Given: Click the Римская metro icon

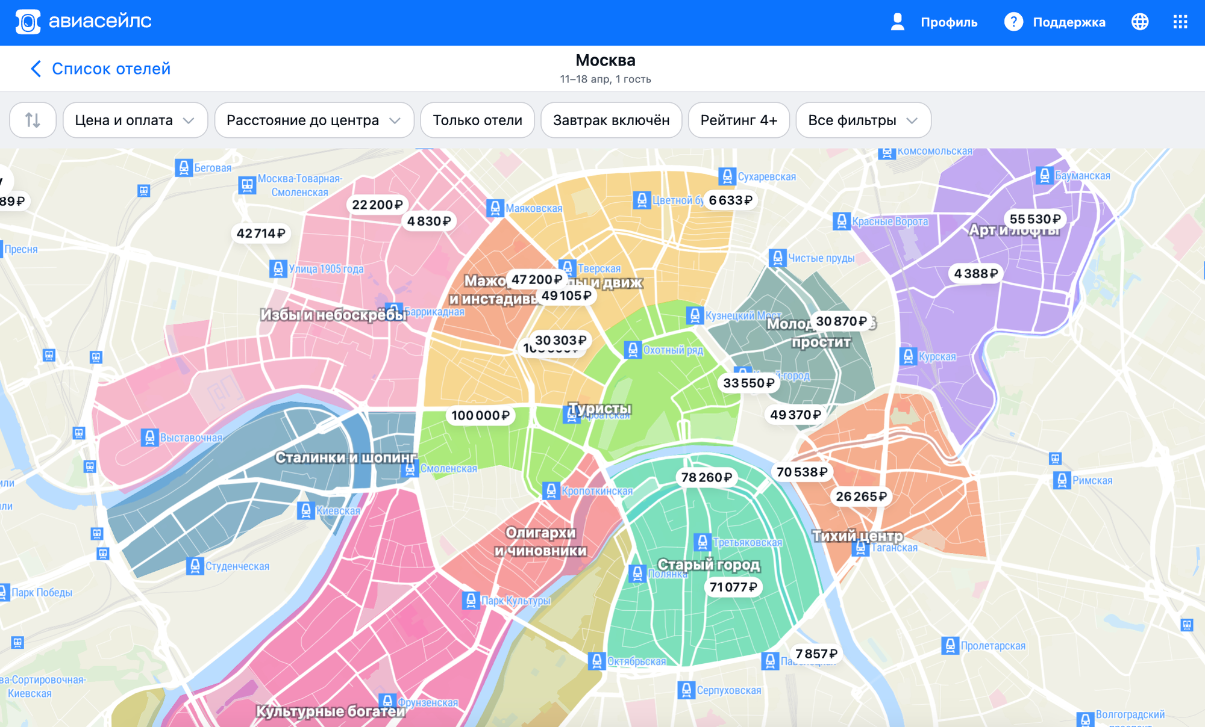Looking at the screenshot, I should click(x=1062, y=480).
